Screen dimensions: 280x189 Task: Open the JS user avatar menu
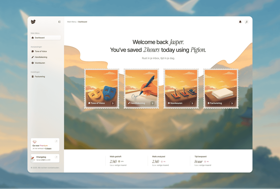(x=247, y=22)
